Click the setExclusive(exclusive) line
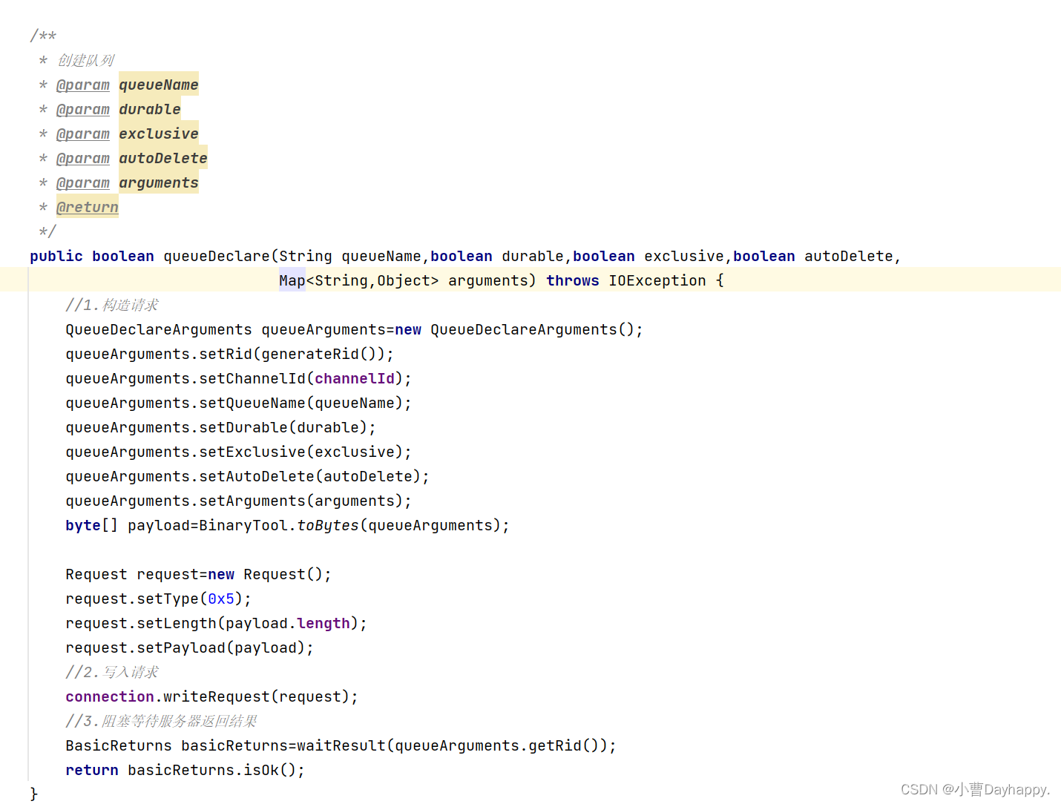This screenshot has height=804, width=1061. (239, 452)
